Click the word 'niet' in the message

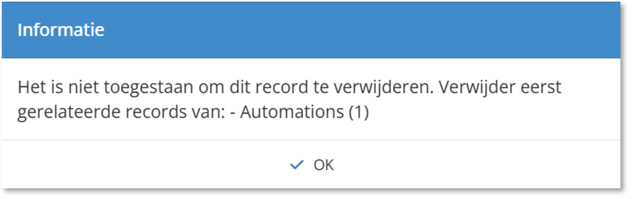click(75, 87)
